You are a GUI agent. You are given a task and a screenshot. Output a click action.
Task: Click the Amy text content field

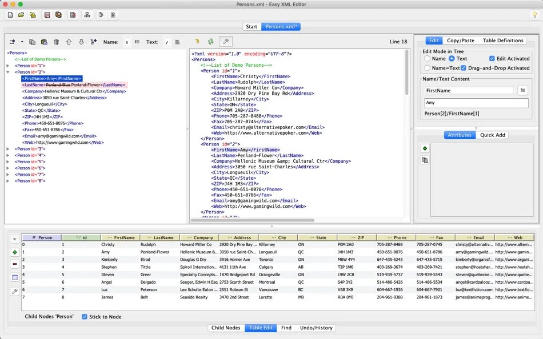[476, 103]
